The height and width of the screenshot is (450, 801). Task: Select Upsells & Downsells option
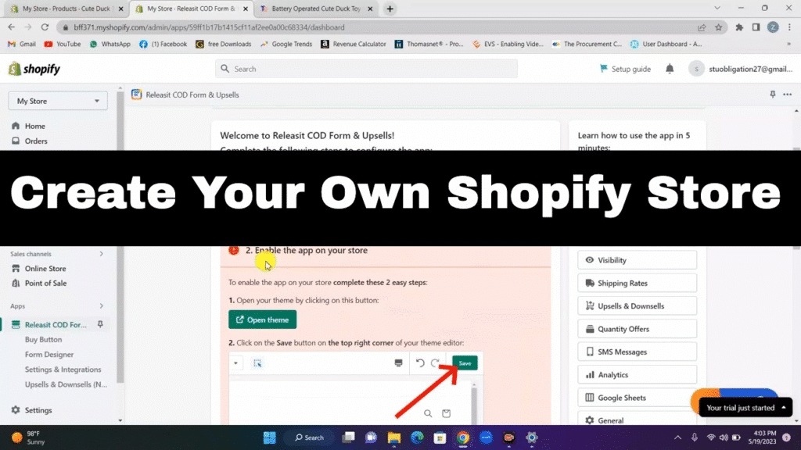(637, 306)
